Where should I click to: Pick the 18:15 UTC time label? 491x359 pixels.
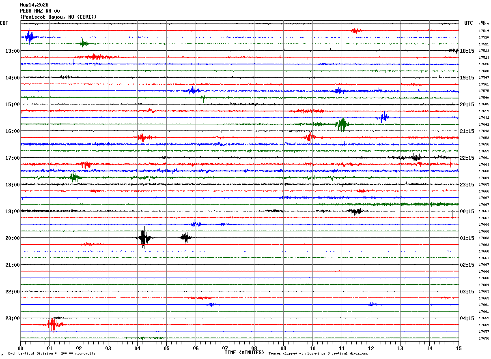click(467, 51)
